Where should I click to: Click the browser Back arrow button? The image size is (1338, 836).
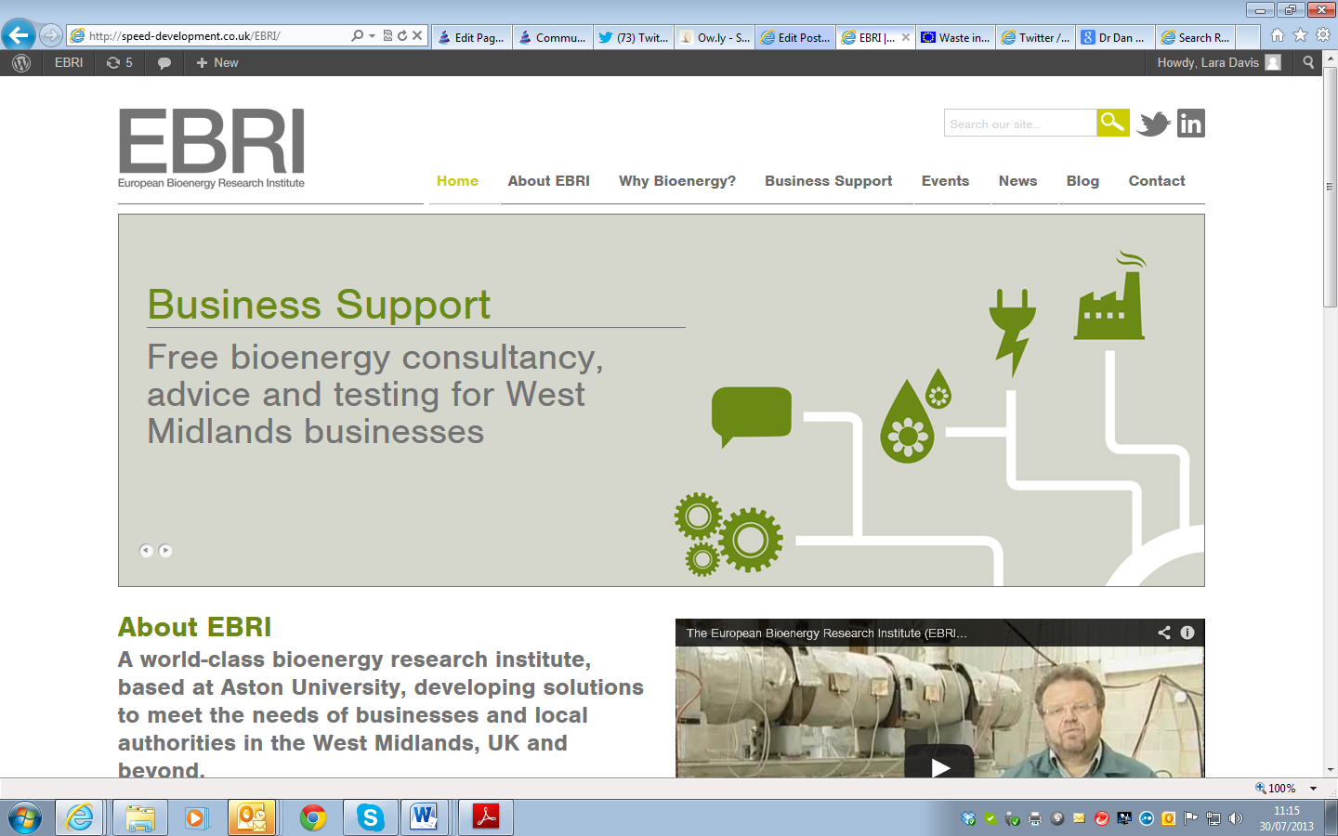19,35
